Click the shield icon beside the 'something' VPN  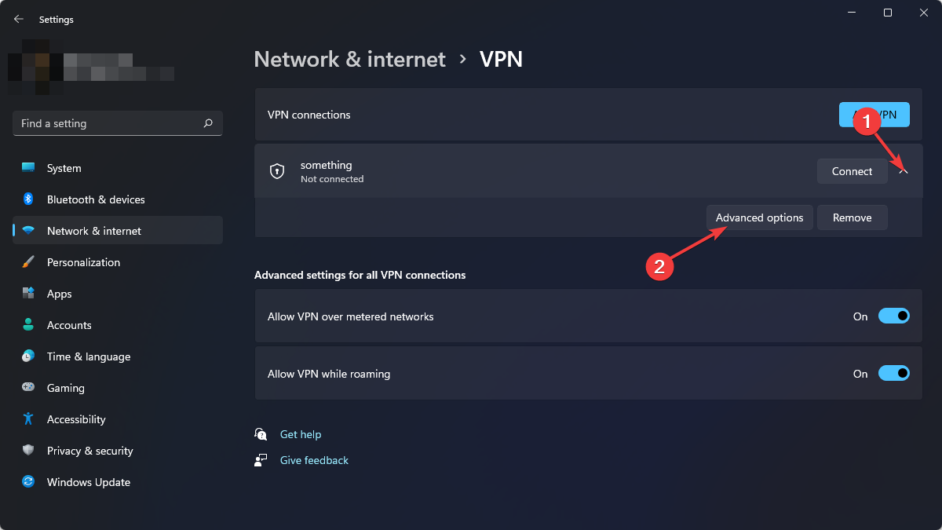pos(277,170)
